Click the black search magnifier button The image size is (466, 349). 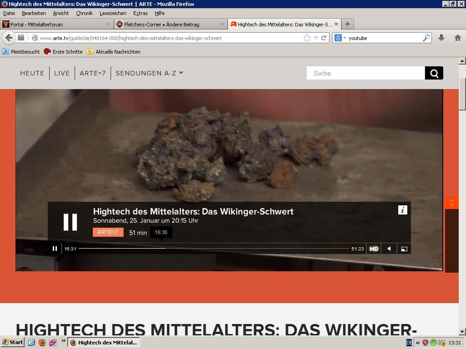(x=434, y=73)
